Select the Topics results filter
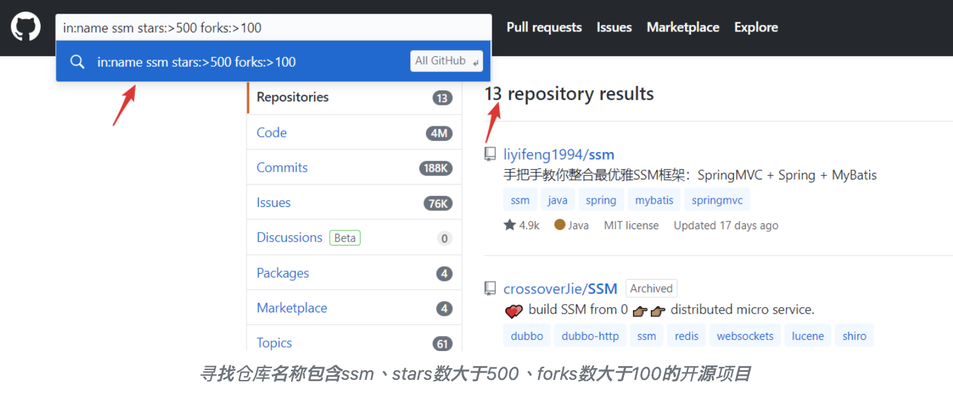Viewport: 953px width, 410px height. [355, 339]
